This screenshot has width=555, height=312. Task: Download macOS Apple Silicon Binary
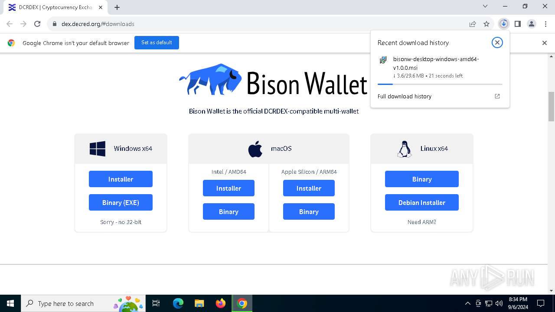[309, 211]
